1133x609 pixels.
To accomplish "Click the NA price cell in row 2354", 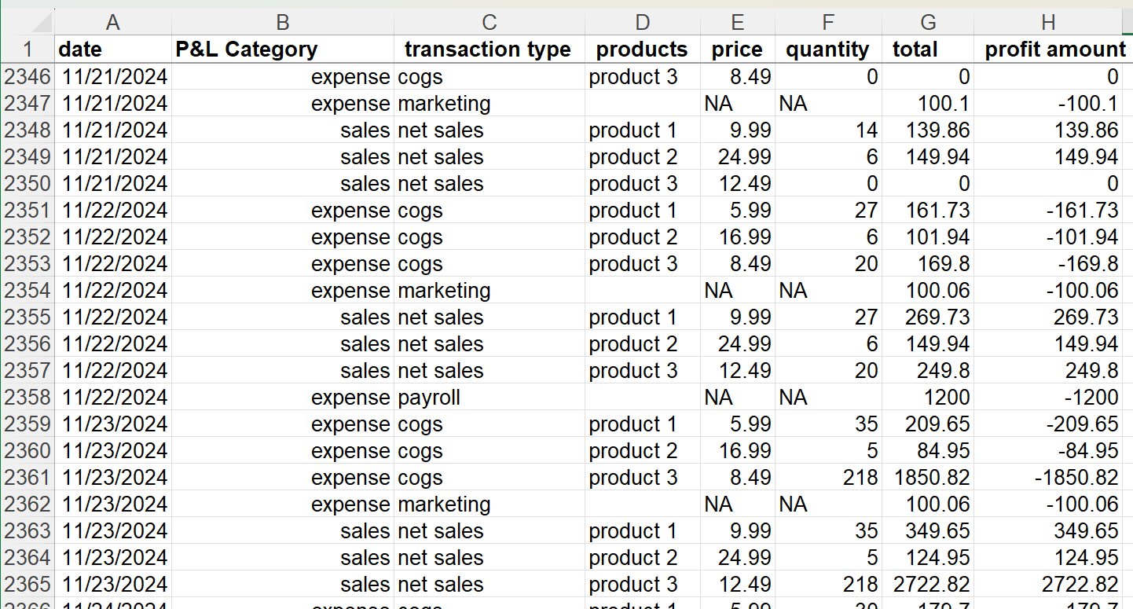I will point(737,290).
